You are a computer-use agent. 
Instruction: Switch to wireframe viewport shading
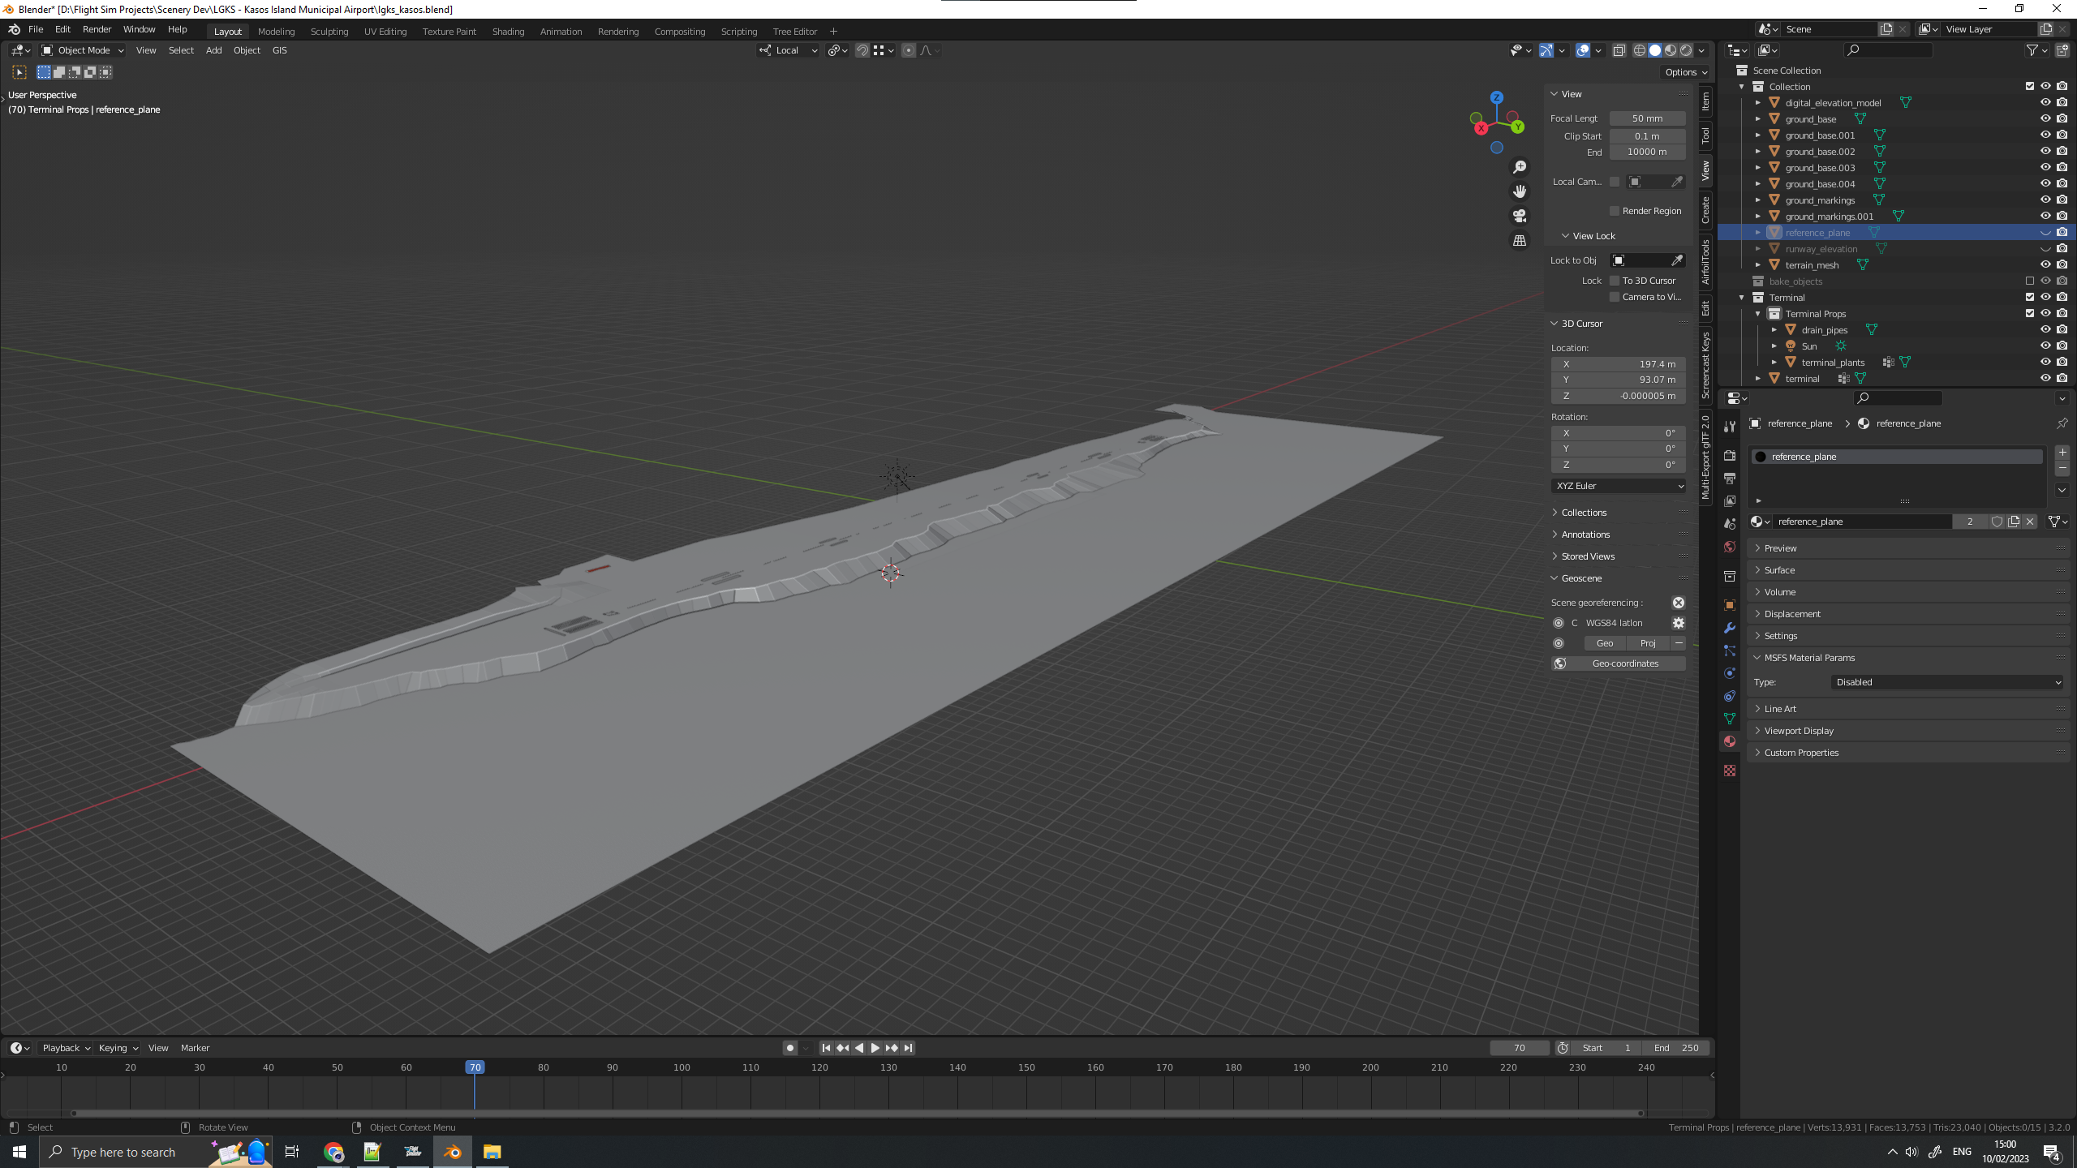point(1640,50)
